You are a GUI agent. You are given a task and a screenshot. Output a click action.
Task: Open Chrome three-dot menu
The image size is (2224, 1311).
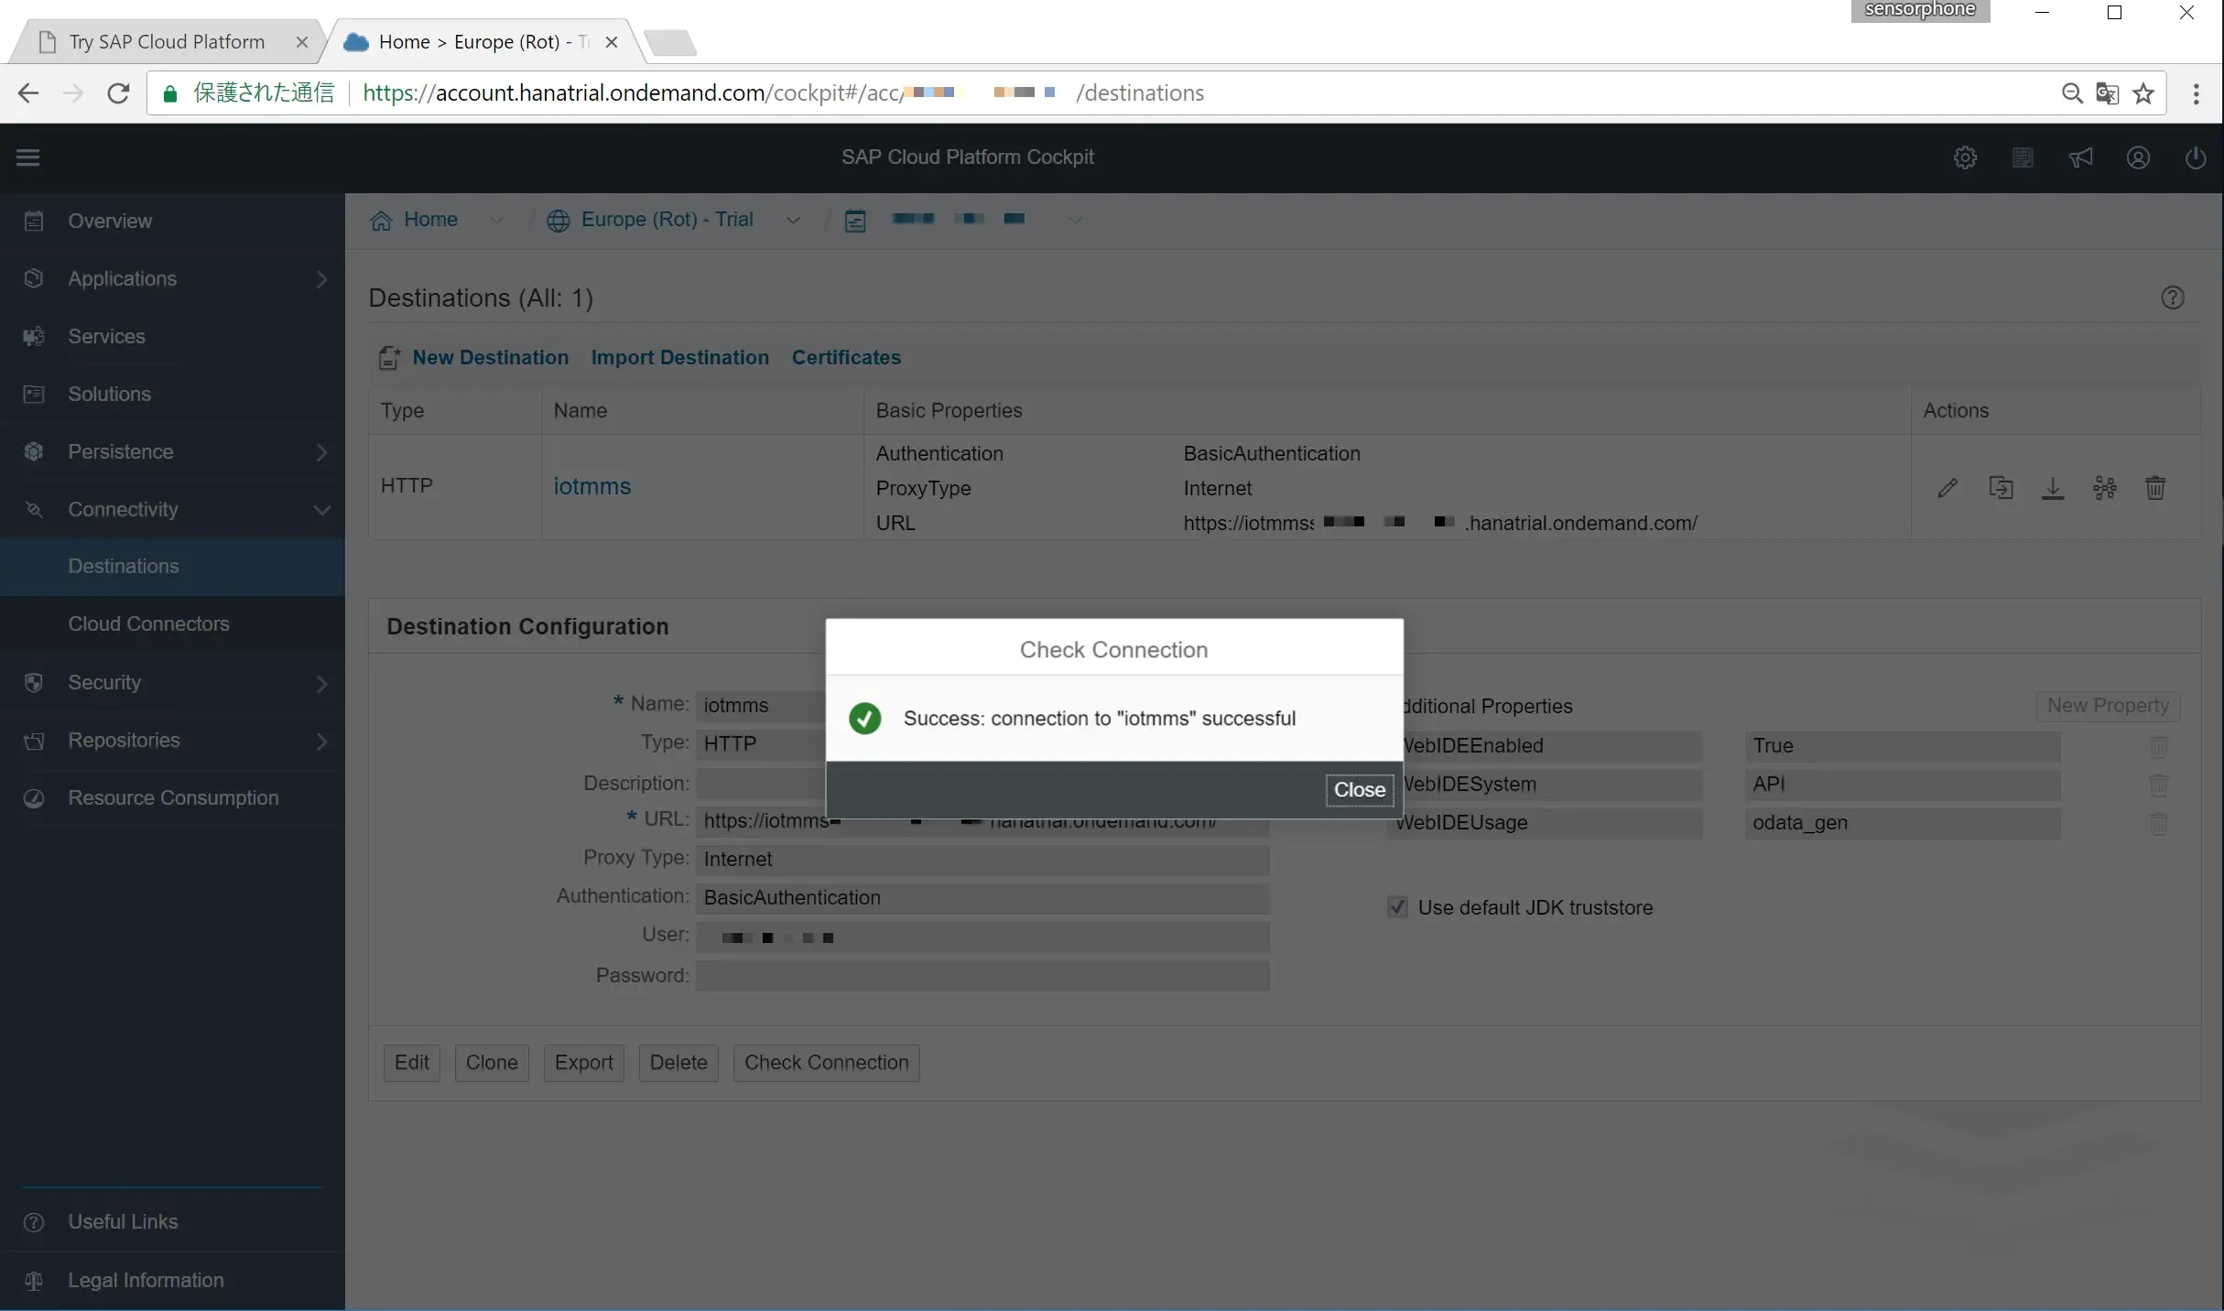[x=2196, y=93]
